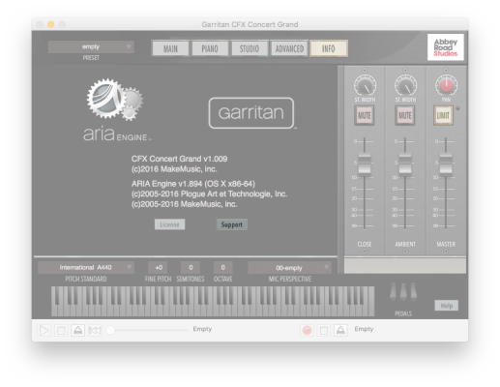Mute the Ambient microphone channel
Screen dimensions: 500x387
click(405, 115)
